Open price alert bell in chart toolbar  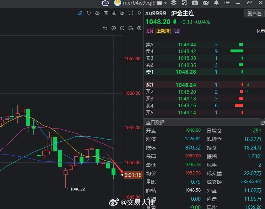pos(89,13)
